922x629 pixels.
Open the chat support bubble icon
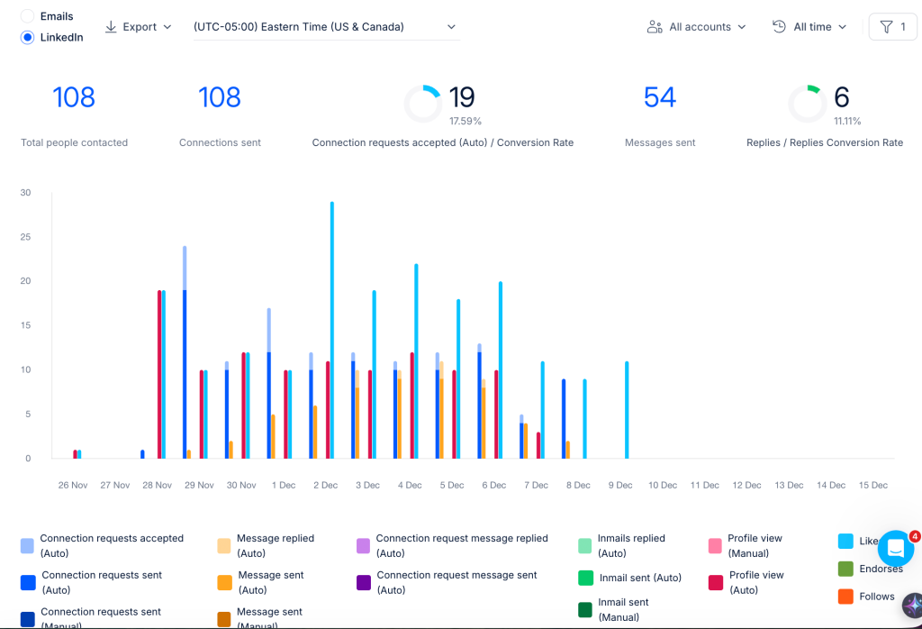pos(896,549)
